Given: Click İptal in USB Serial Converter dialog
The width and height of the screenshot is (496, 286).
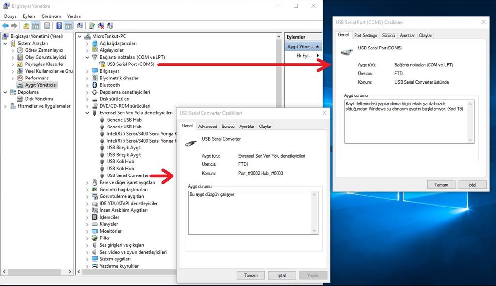Looking at the screenshot, I should pos(282,275).
